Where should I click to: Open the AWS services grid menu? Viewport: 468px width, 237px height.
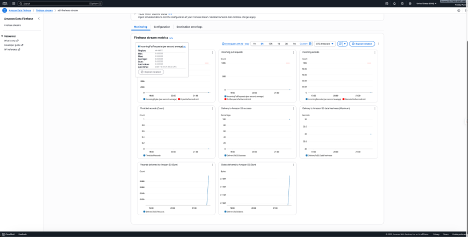pos(13,3)
